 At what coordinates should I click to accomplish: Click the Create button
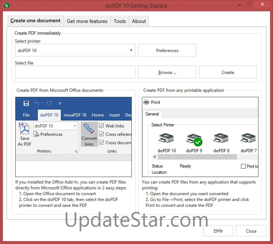tap(228, 72)
